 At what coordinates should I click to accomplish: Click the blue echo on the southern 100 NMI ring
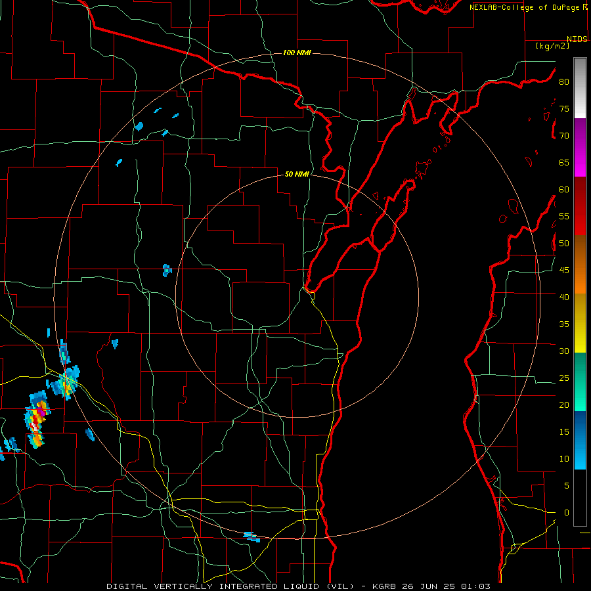click(252, 537)
